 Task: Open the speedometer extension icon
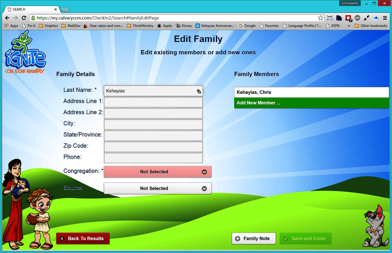(x=339, y=18)
